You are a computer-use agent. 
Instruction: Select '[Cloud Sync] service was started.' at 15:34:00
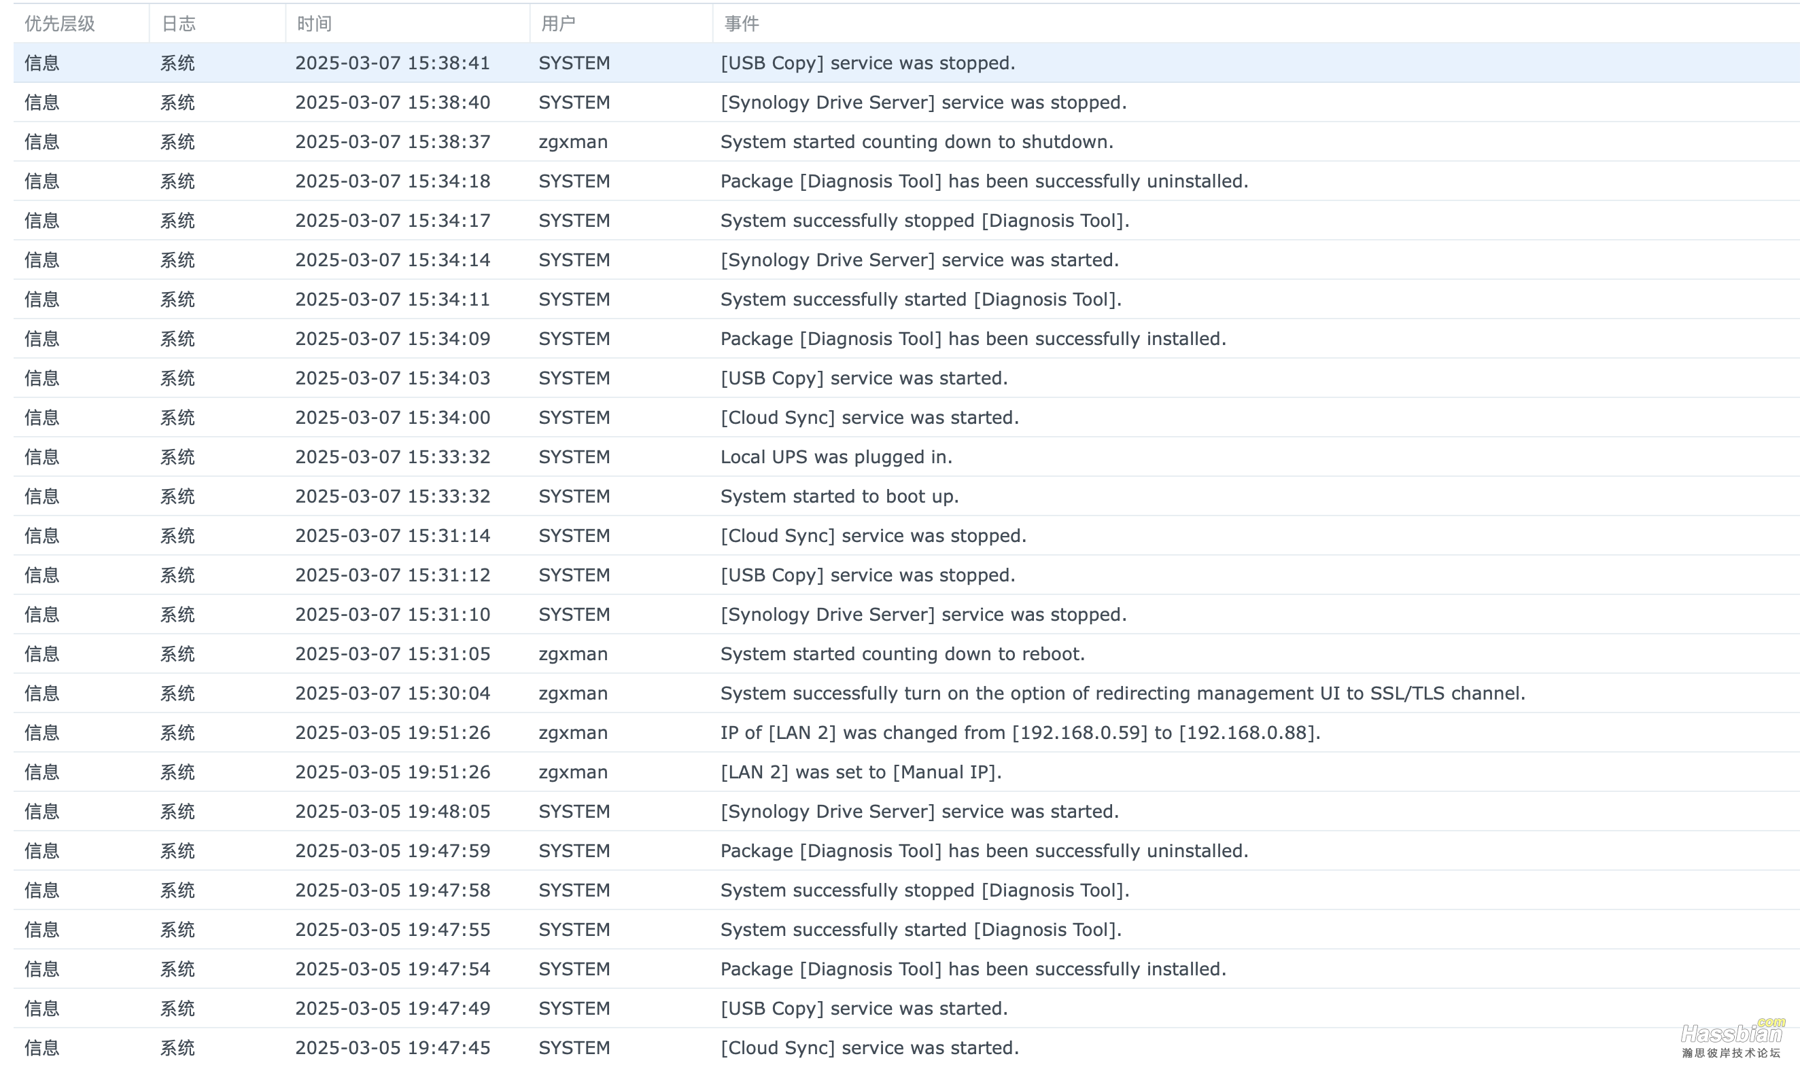coord(870,418)
